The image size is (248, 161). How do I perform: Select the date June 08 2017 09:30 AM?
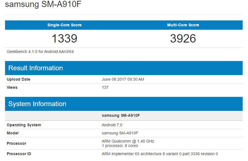pos(123,79)
